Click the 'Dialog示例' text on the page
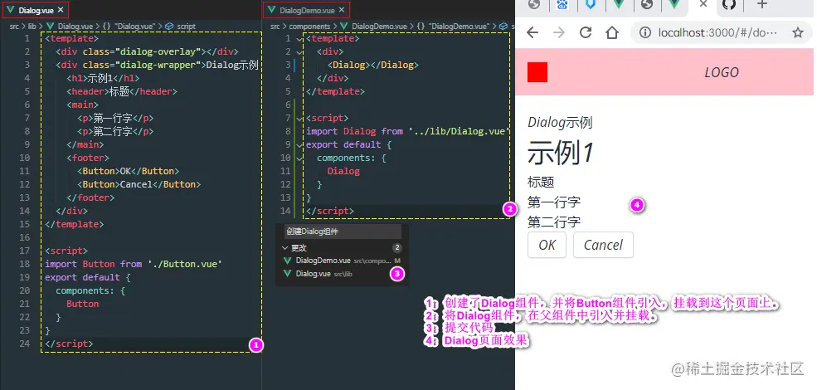The height and width of the screenshot is (390, 817). coord(560,123)
